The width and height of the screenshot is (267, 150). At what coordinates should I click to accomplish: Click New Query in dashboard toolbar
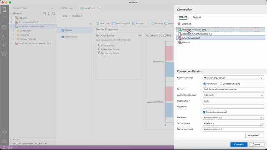click(103, 23)
